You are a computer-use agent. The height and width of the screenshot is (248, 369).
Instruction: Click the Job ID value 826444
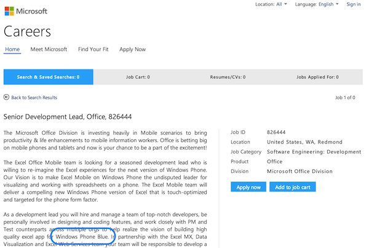tap(276, 132)
